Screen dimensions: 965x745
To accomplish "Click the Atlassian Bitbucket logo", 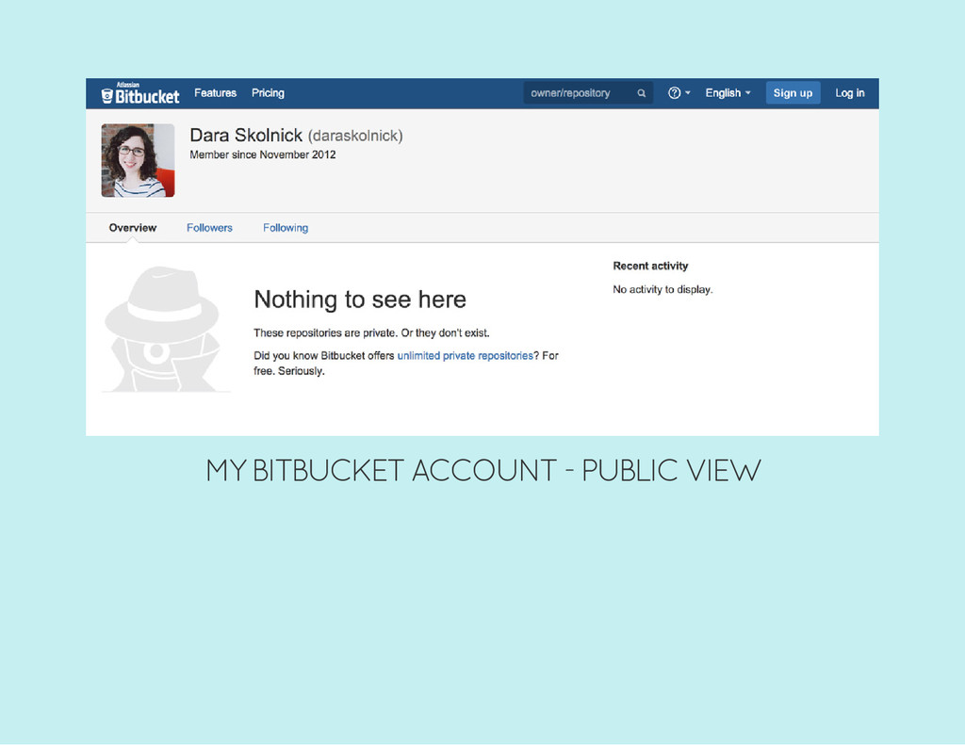I will pos(140,93).
